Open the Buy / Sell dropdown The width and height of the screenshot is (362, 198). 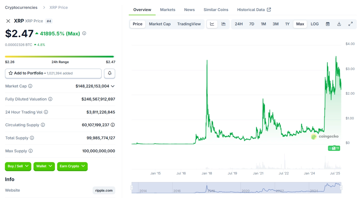click(18, 166)
